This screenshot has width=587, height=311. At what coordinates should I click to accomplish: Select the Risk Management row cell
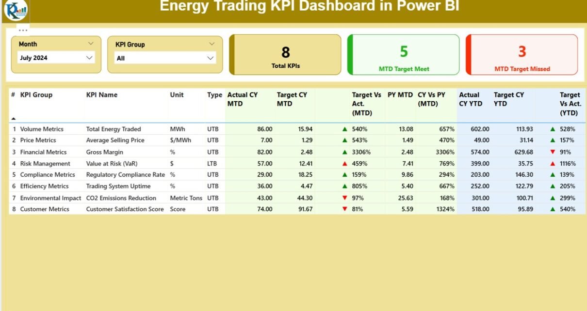click(45, 164)
